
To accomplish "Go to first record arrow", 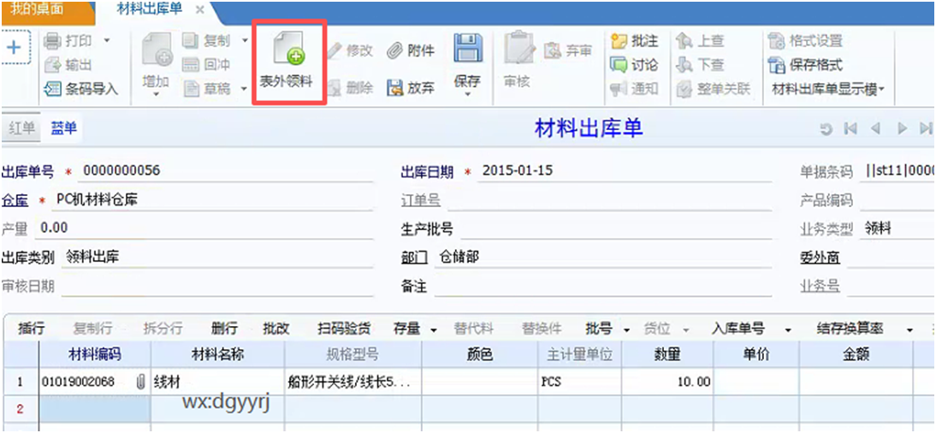I will coord(850,128).
